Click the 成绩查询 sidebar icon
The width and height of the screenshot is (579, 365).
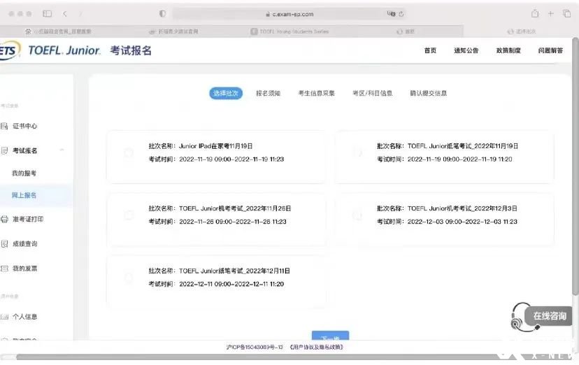tap(4, 243)
